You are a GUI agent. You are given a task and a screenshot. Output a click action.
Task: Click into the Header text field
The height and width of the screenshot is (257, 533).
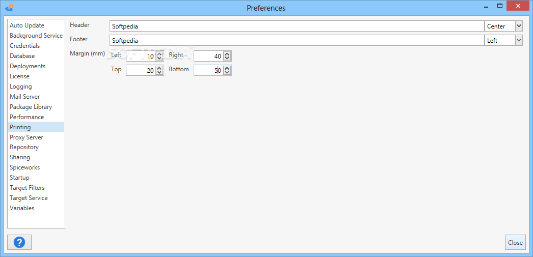297,26
